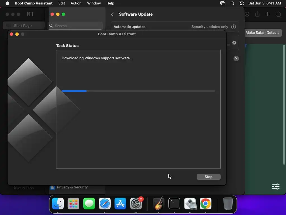Open Terminal from the Dock
Screen dimensions: 286x215
[x=174, y=204]
